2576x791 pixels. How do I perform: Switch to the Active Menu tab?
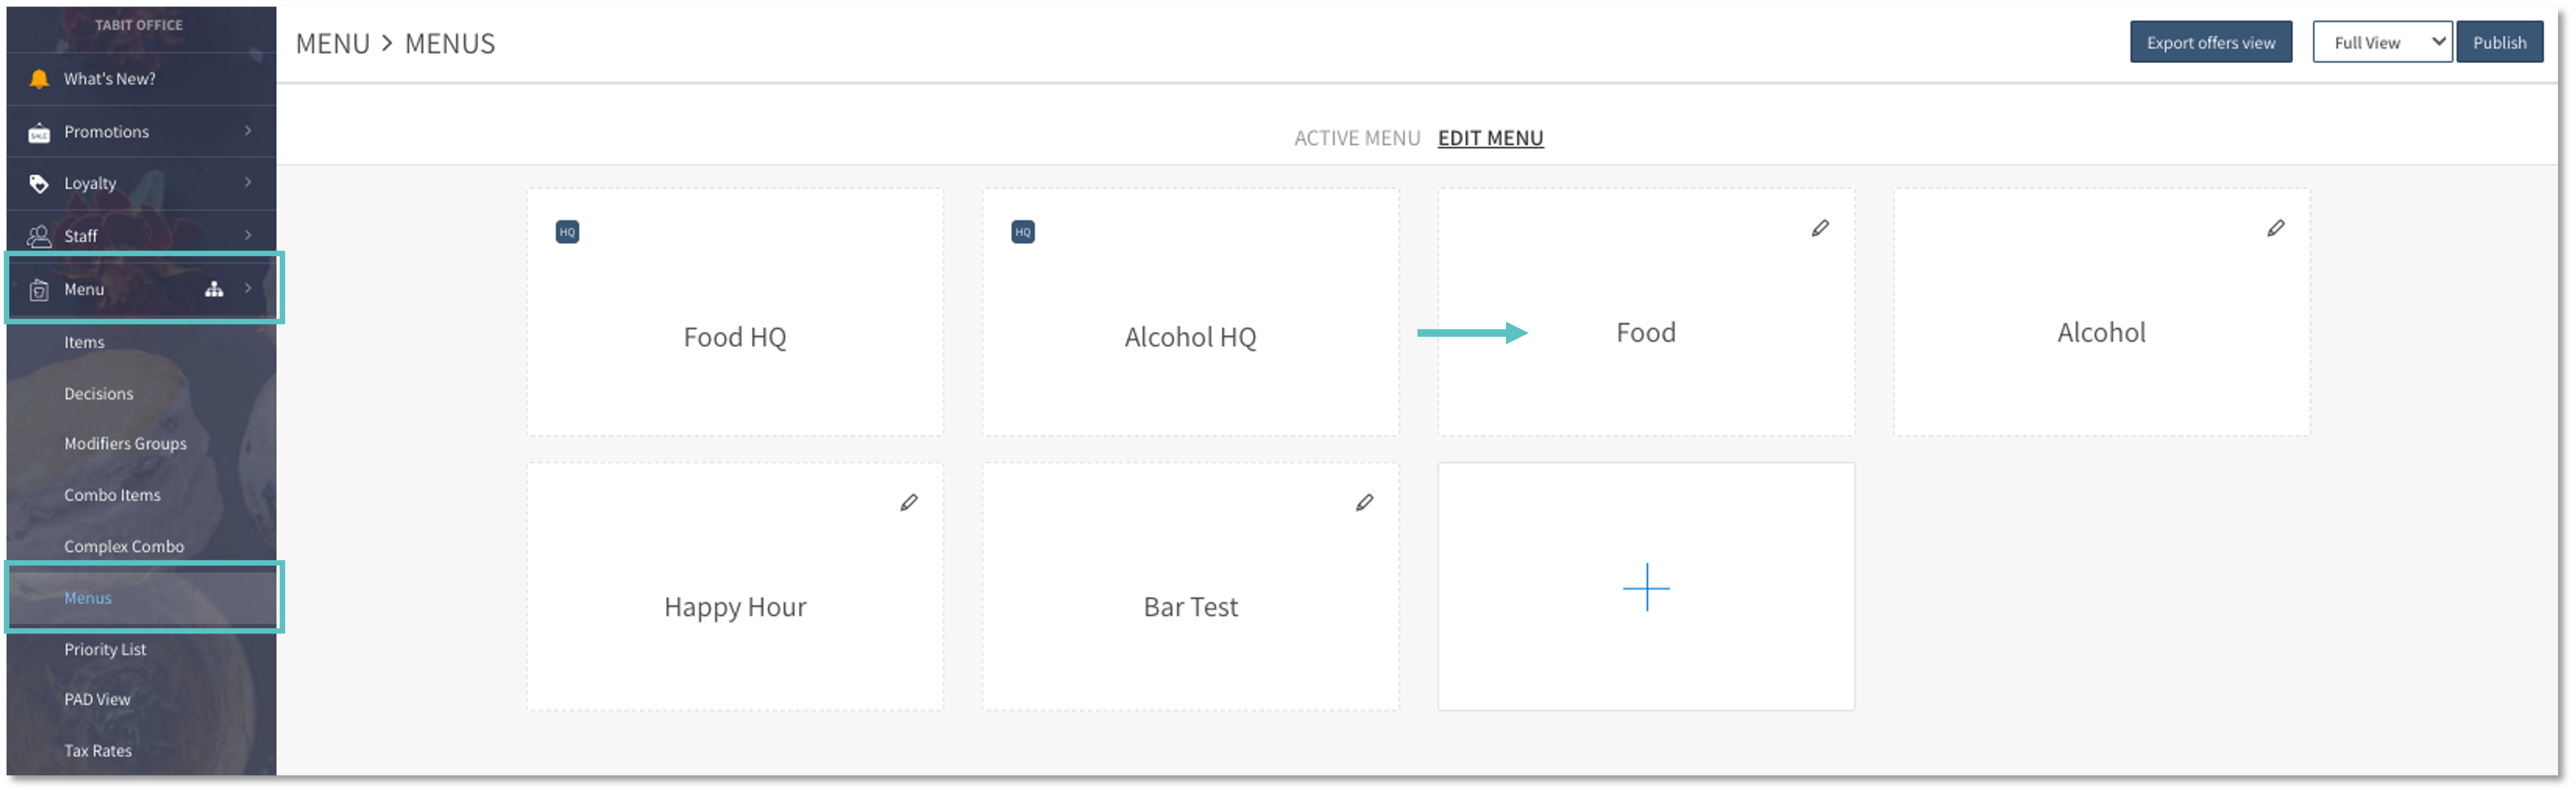(1356, 138)
